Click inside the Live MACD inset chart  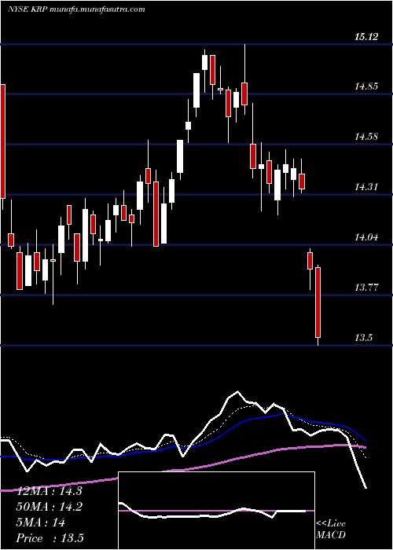216,511
